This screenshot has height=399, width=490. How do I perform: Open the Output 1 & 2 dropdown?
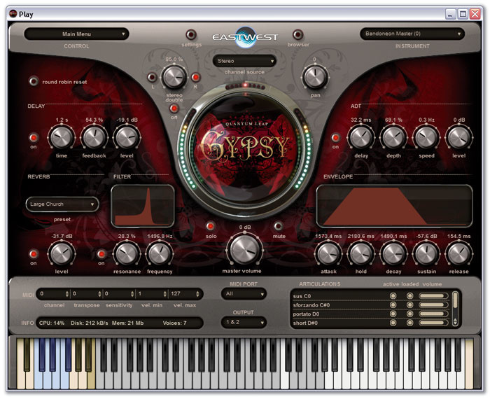(244, 322)
